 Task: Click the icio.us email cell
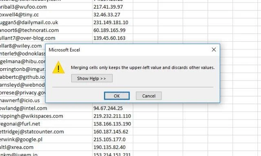[x=23, y=100]
